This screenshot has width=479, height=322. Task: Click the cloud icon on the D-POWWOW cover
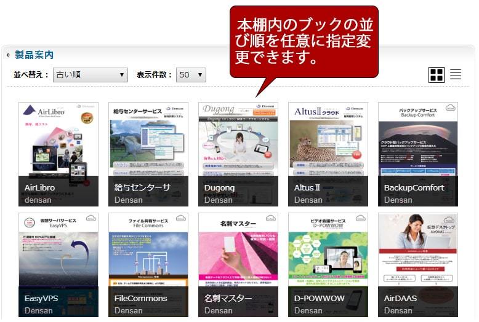[x=360, y=218]
